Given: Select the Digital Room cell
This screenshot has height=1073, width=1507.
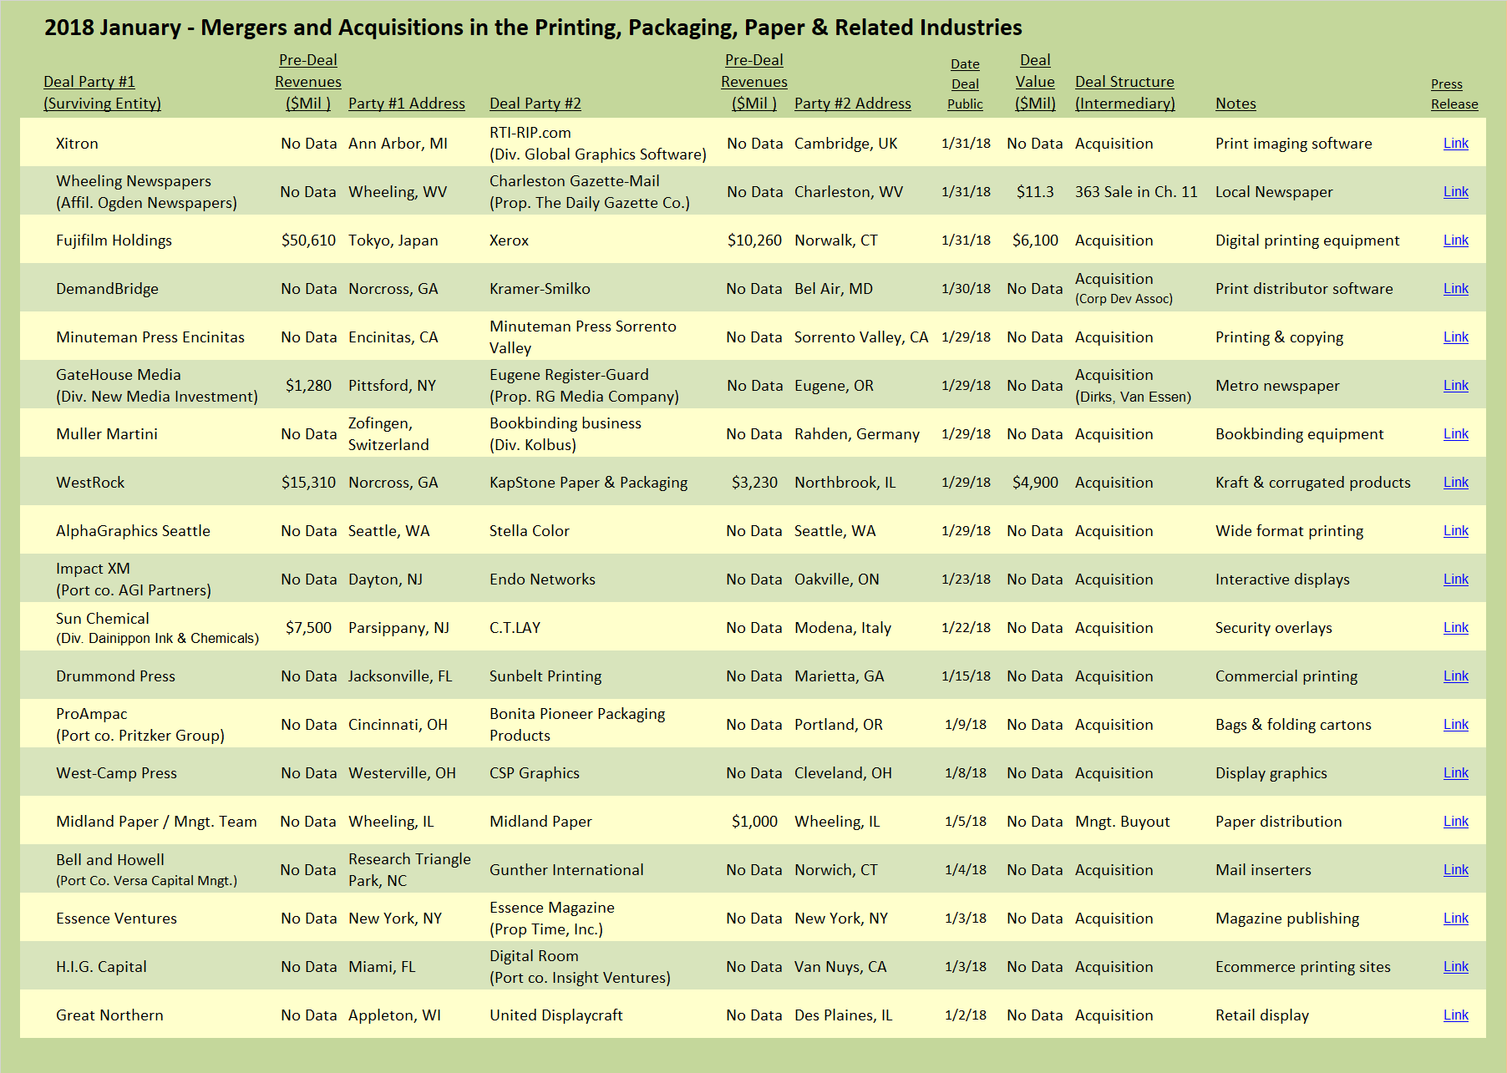Looking at the screenshot, I should [x=580, y=967].
